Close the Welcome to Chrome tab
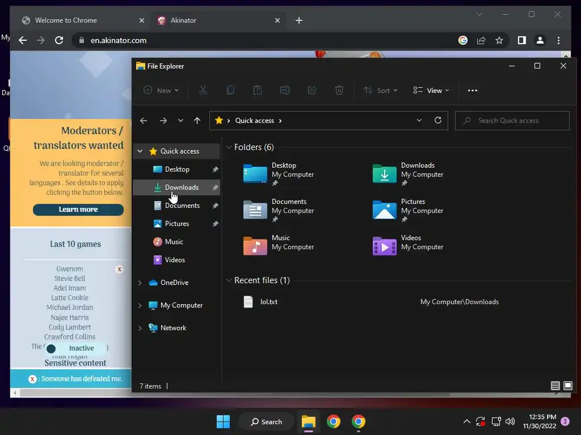 141,20
